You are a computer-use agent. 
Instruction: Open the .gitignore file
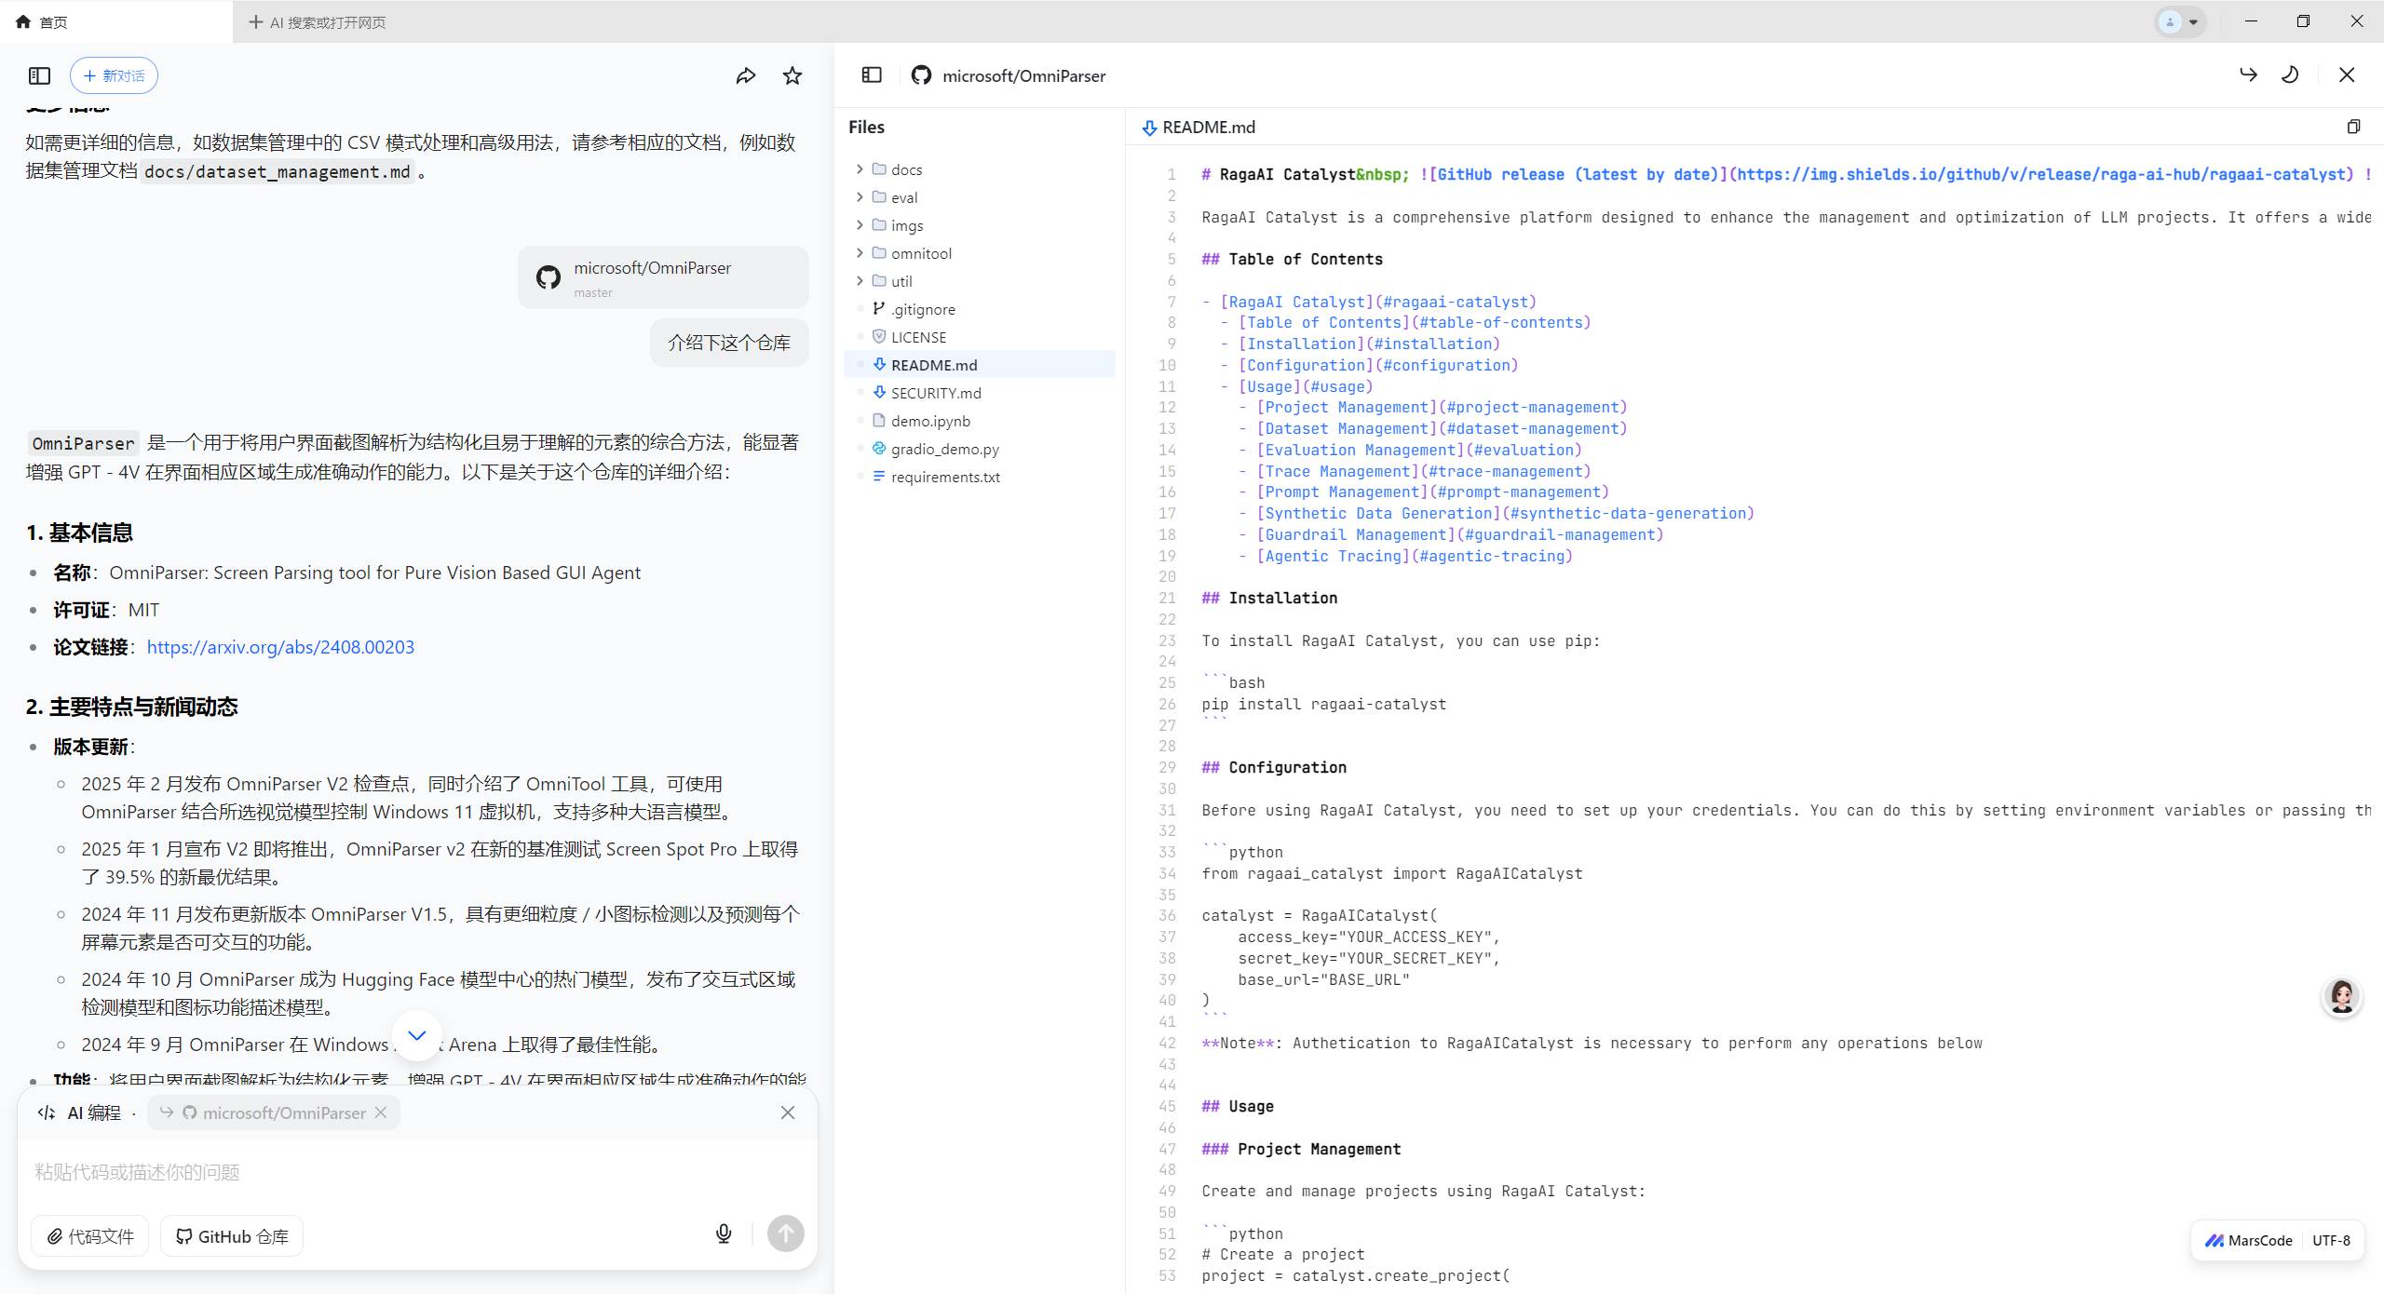pos(980,309)
